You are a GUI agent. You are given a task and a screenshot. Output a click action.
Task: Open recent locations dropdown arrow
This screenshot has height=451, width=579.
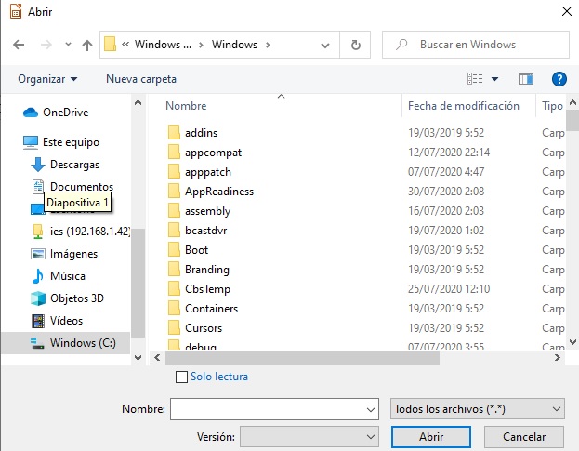tap(68, 45)
